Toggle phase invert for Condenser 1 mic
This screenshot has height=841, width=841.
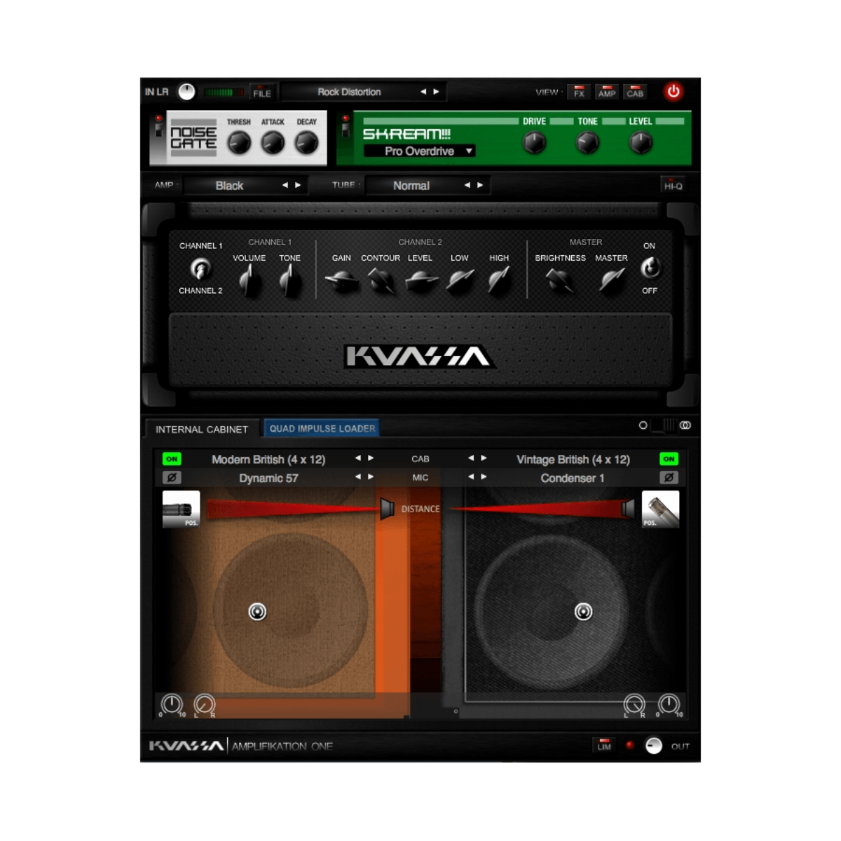point(669,477)
